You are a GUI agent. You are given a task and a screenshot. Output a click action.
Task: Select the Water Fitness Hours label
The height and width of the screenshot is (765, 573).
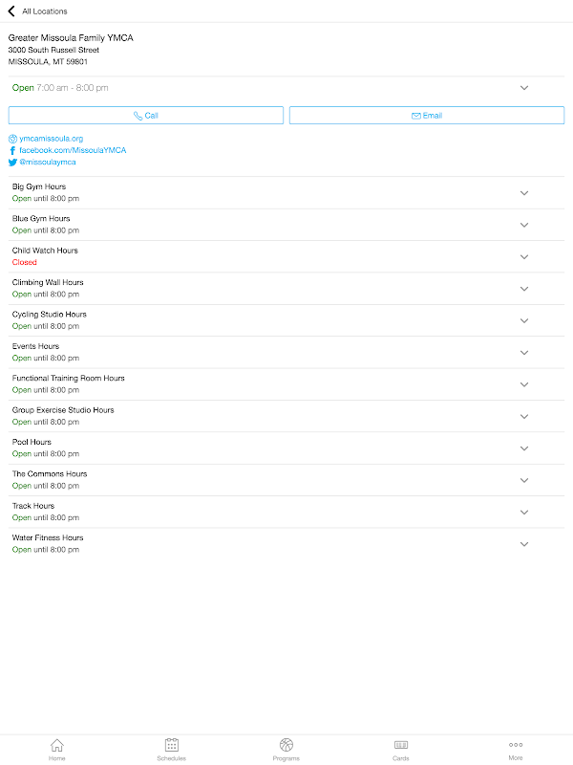coord(48,537)
